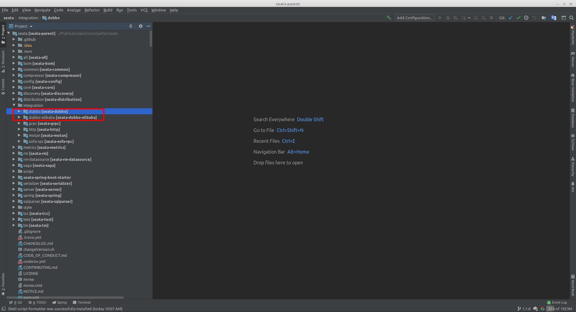576x312 pixels.
Task: Click collapse-all icon in Project panel header
Action: pyautogui.click(x=131, y=26)
